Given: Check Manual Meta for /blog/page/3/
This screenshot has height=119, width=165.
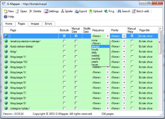Looking at the screenshot, I should coord(132,72).
